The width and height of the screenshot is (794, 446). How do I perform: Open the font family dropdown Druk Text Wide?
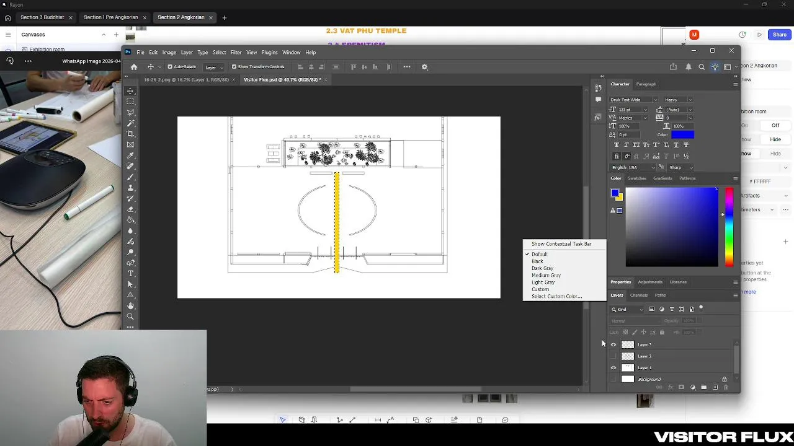click(x=633, y=100)
